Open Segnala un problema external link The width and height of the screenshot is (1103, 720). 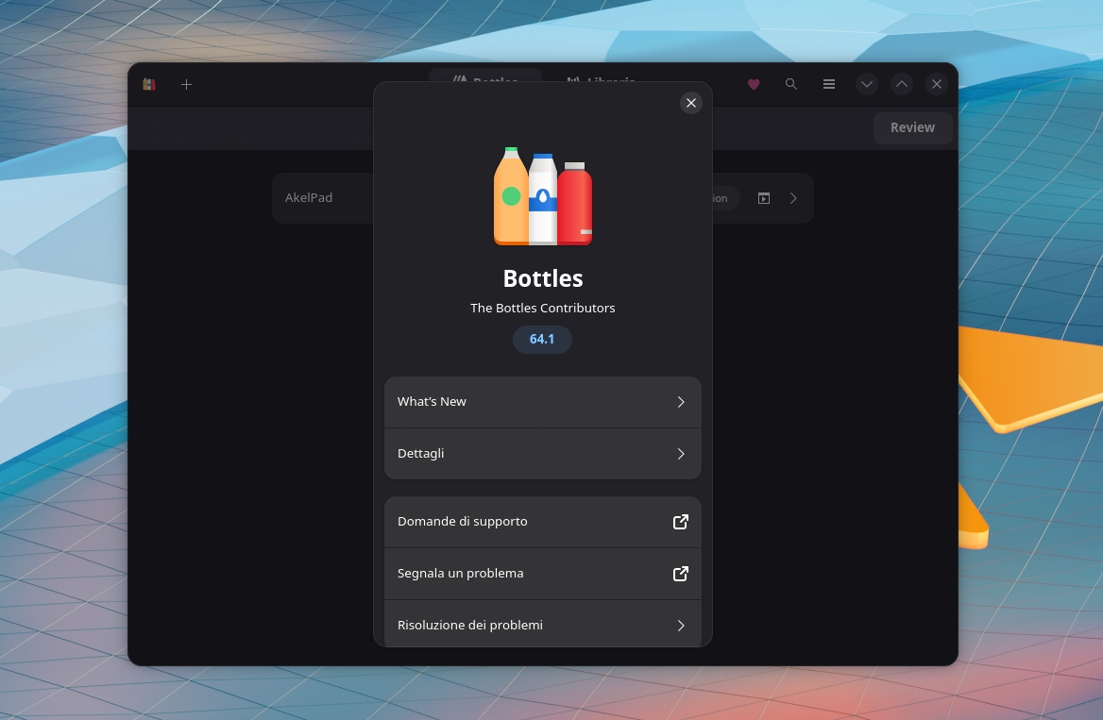coord(542,574)
